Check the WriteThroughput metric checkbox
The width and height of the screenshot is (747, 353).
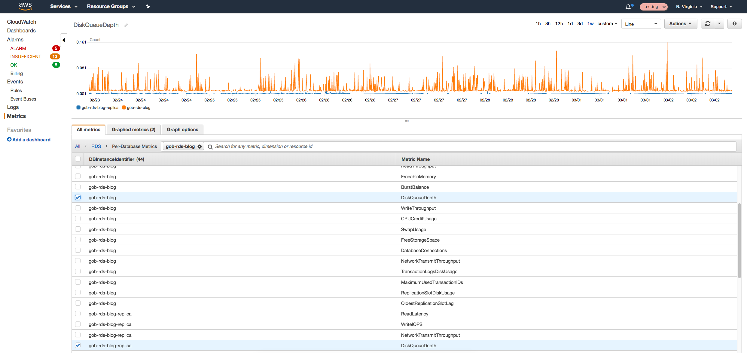pyautogui.click(x=78, y=208)
